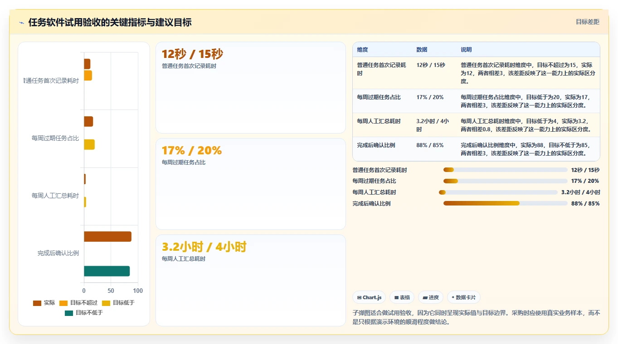Viewport: 618px width, 344px height.
Task: Select the 12秒 / 15秒 card heading
Action: (x=192, y=54)
